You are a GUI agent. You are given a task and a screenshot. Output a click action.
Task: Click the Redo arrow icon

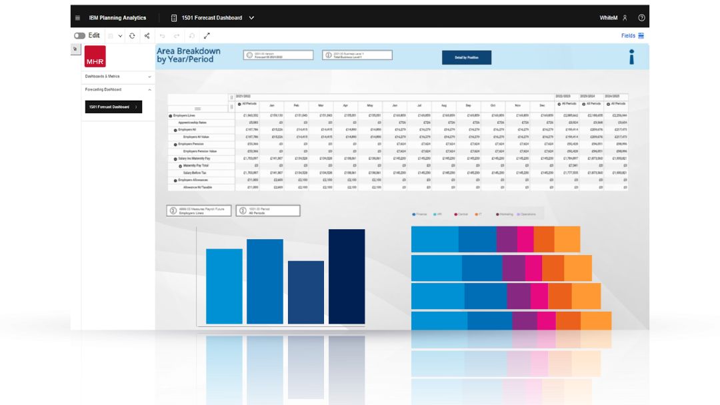[177, 36]
